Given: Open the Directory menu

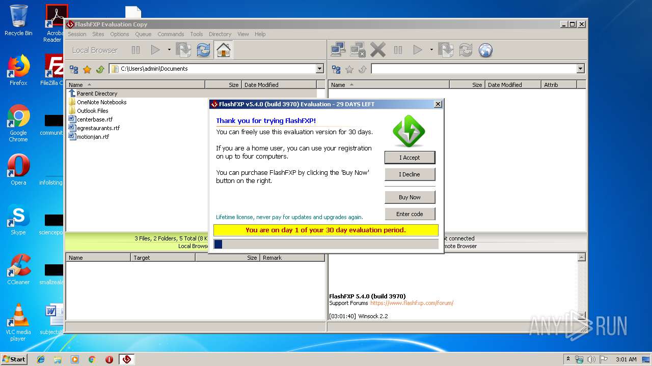Looking at the screenshot, I should pos(220,34).
